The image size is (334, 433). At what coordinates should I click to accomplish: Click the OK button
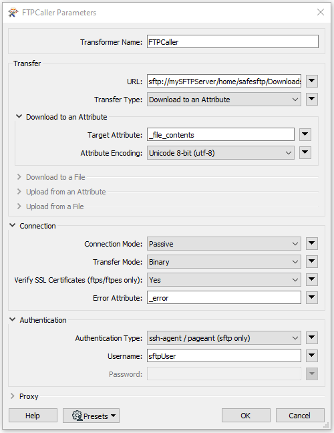[x=246, y=416]
